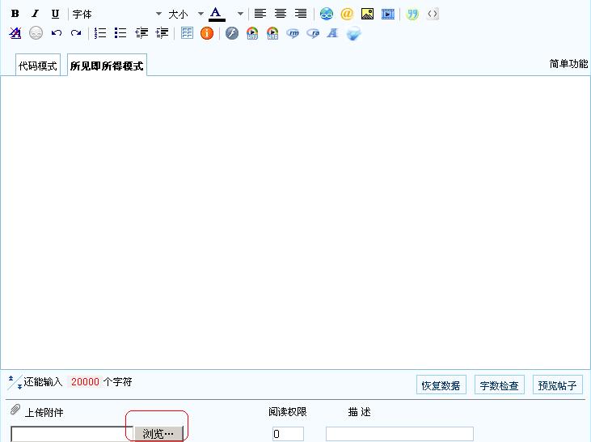Image resolution: width=591 pixels, height=442 pixels.
Task: Insert WMV media file
Action: tap(252, 33)
